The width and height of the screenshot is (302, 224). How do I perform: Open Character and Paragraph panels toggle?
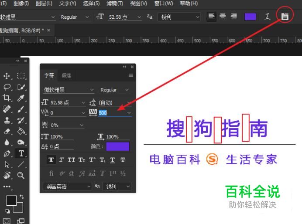(x=285, y=17)
